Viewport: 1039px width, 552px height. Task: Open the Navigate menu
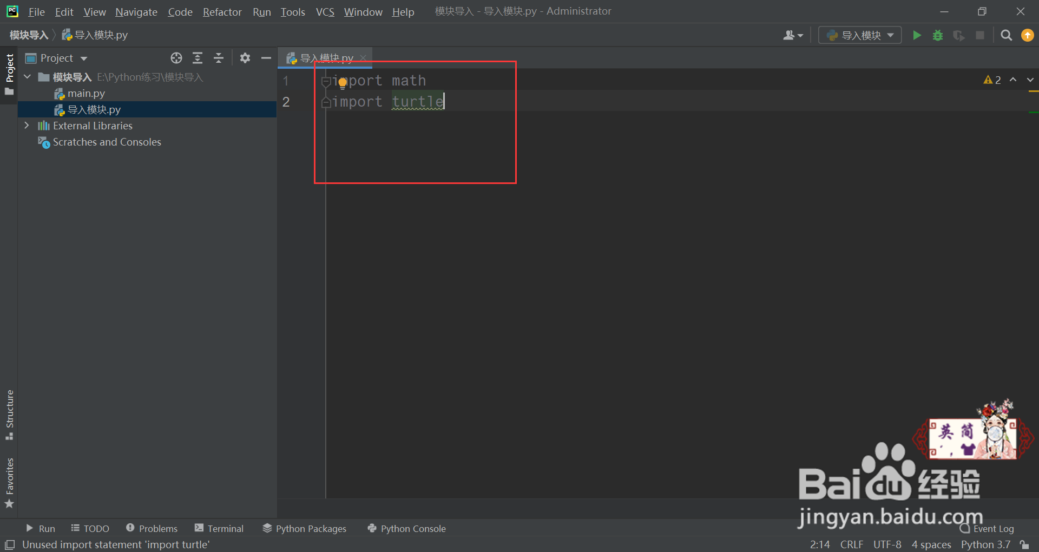[136, 11]
